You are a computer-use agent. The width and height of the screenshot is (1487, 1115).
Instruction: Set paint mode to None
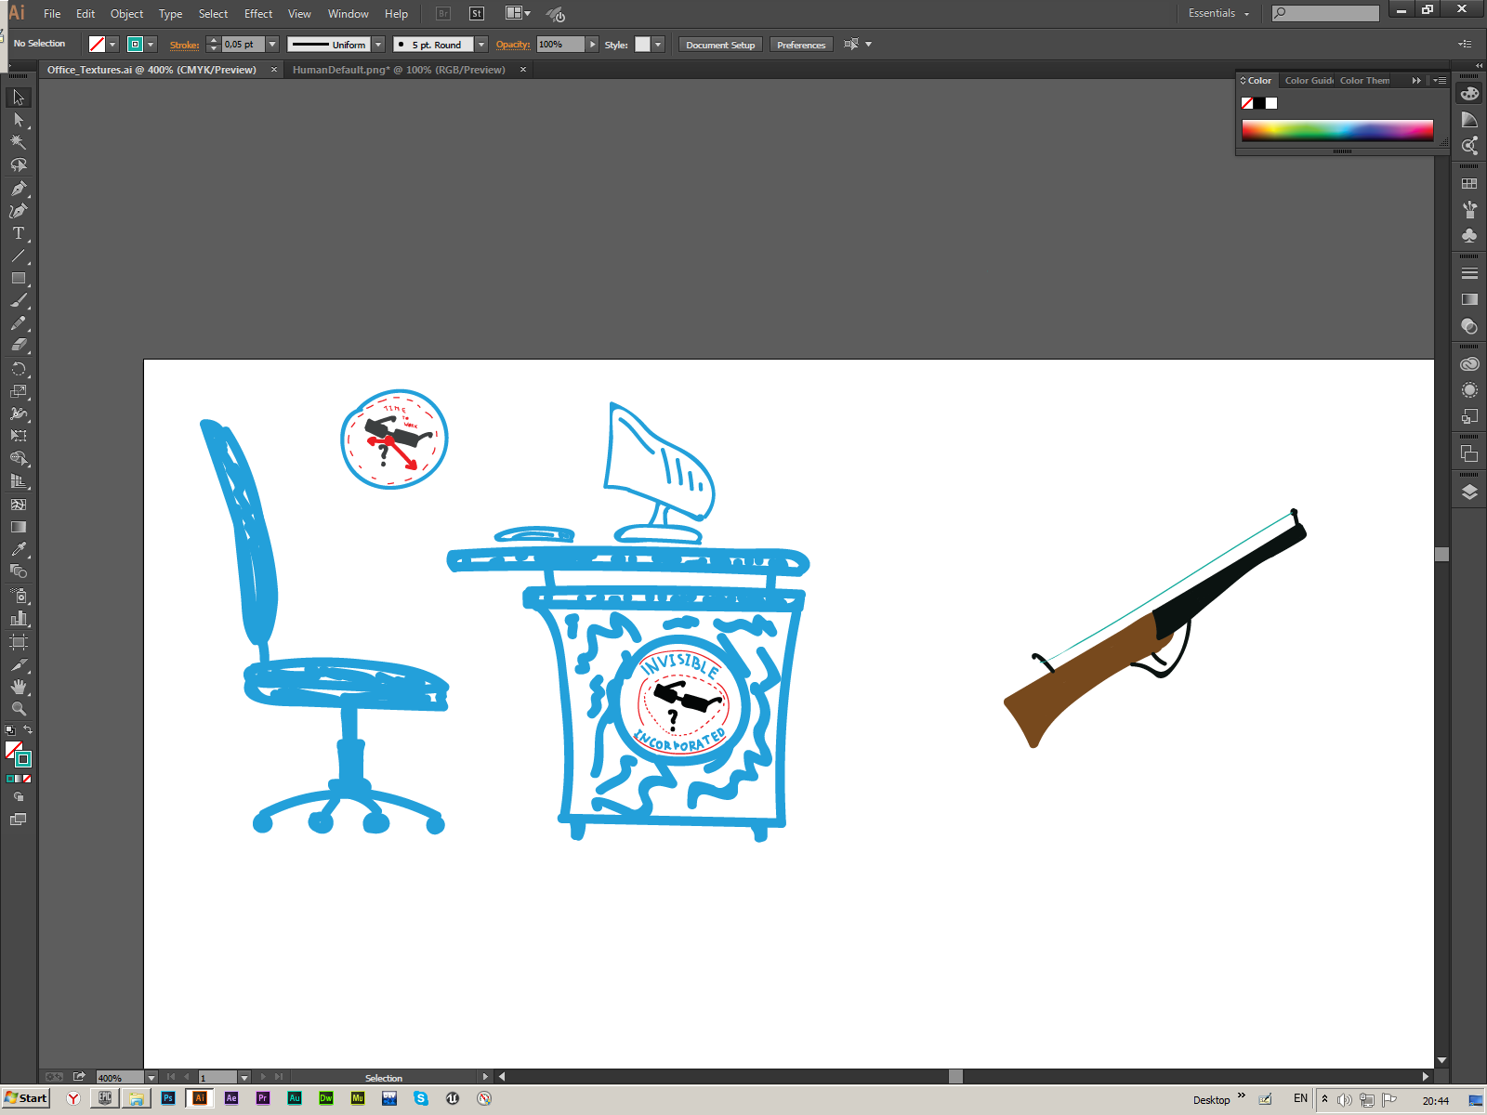click(x=28, y=779)
